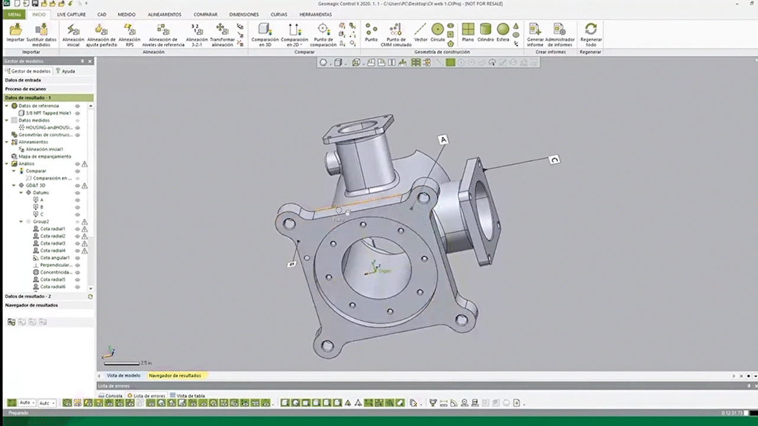Open the first Auto dropdown in bottom toolbar

(x=27, y=403)
